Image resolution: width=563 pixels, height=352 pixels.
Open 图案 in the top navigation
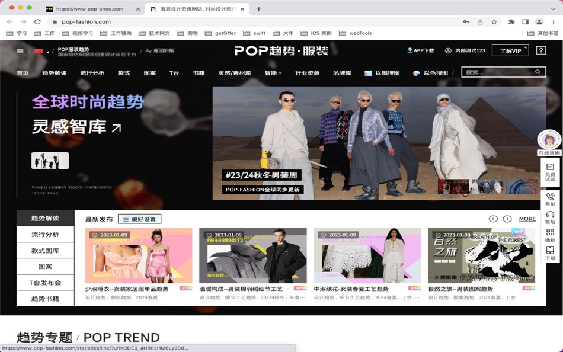click(x=150, y=73)
